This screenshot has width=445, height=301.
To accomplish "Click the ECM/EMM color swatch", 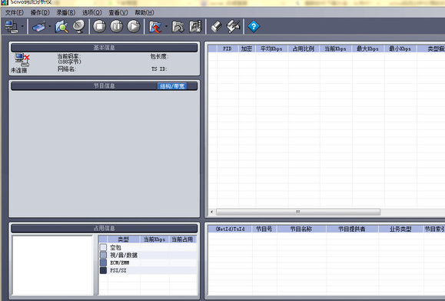I will [x=103, y=263].
